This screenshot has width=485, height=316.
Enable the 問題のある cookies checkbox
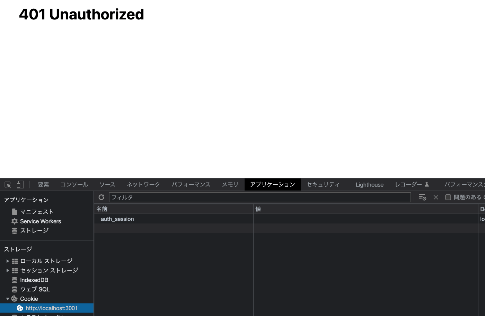pyautogui.click(x=448, y=197)
